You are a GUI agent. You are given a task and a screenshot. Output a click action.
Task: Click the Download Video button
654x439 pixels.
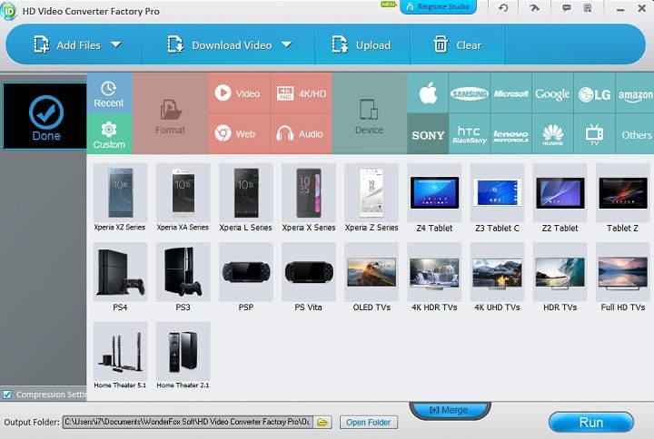click(220, 44)
